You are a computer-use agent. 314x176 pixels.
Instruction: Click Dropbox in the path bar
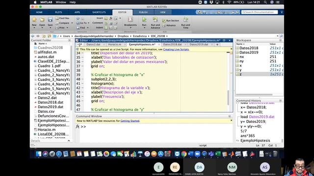[123, 36]
